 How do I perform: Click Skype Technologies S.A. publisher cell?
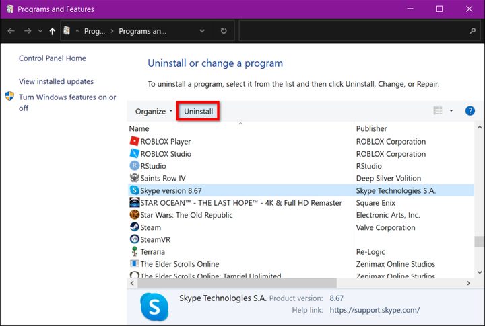[x=396, y=190]
